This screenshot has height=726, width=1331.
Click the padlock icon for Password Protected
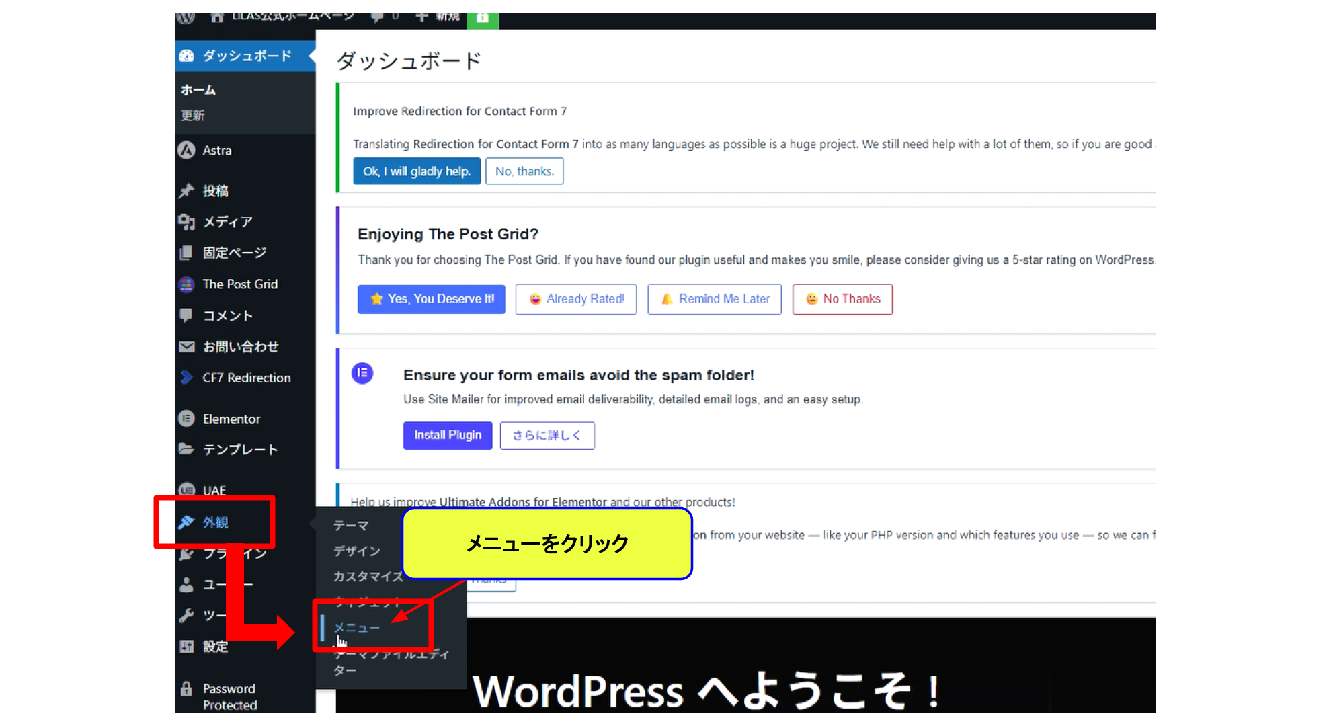187,689
